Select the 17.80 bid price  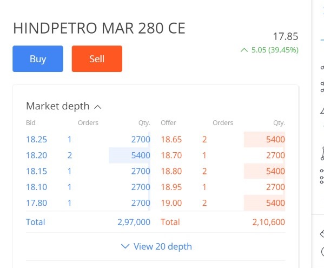pos(37,203)
